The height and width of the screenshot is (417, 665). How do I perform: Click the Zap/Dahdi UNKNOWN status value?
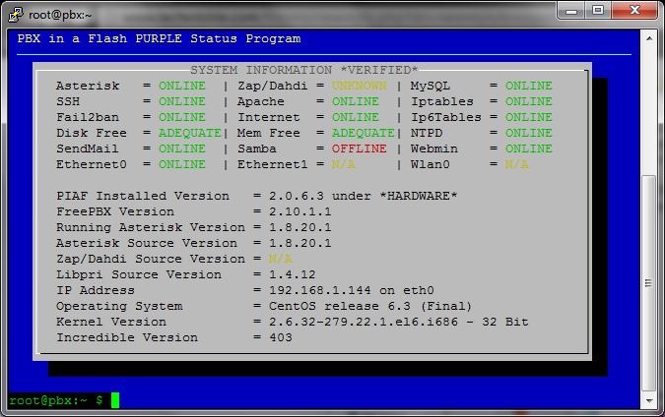pyautogui.click(x=359, y=86)
